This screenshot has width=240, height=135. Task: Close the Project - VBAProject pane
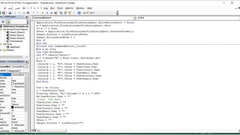pos(27,17)
